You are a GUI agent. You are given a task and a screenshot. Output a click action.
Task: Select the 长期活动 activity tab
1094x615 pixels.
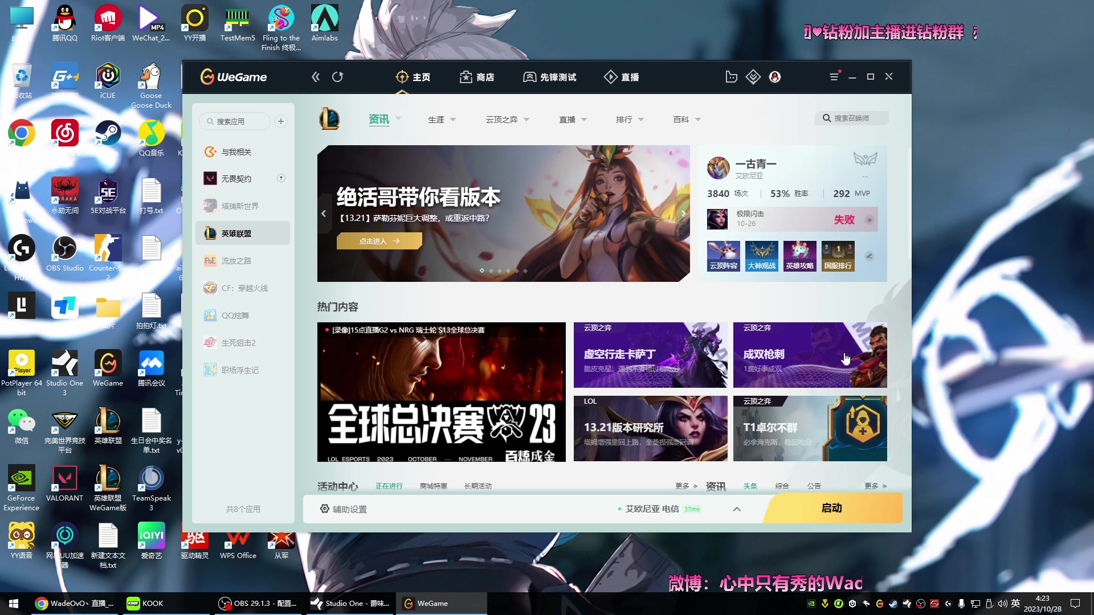point(478,486)
